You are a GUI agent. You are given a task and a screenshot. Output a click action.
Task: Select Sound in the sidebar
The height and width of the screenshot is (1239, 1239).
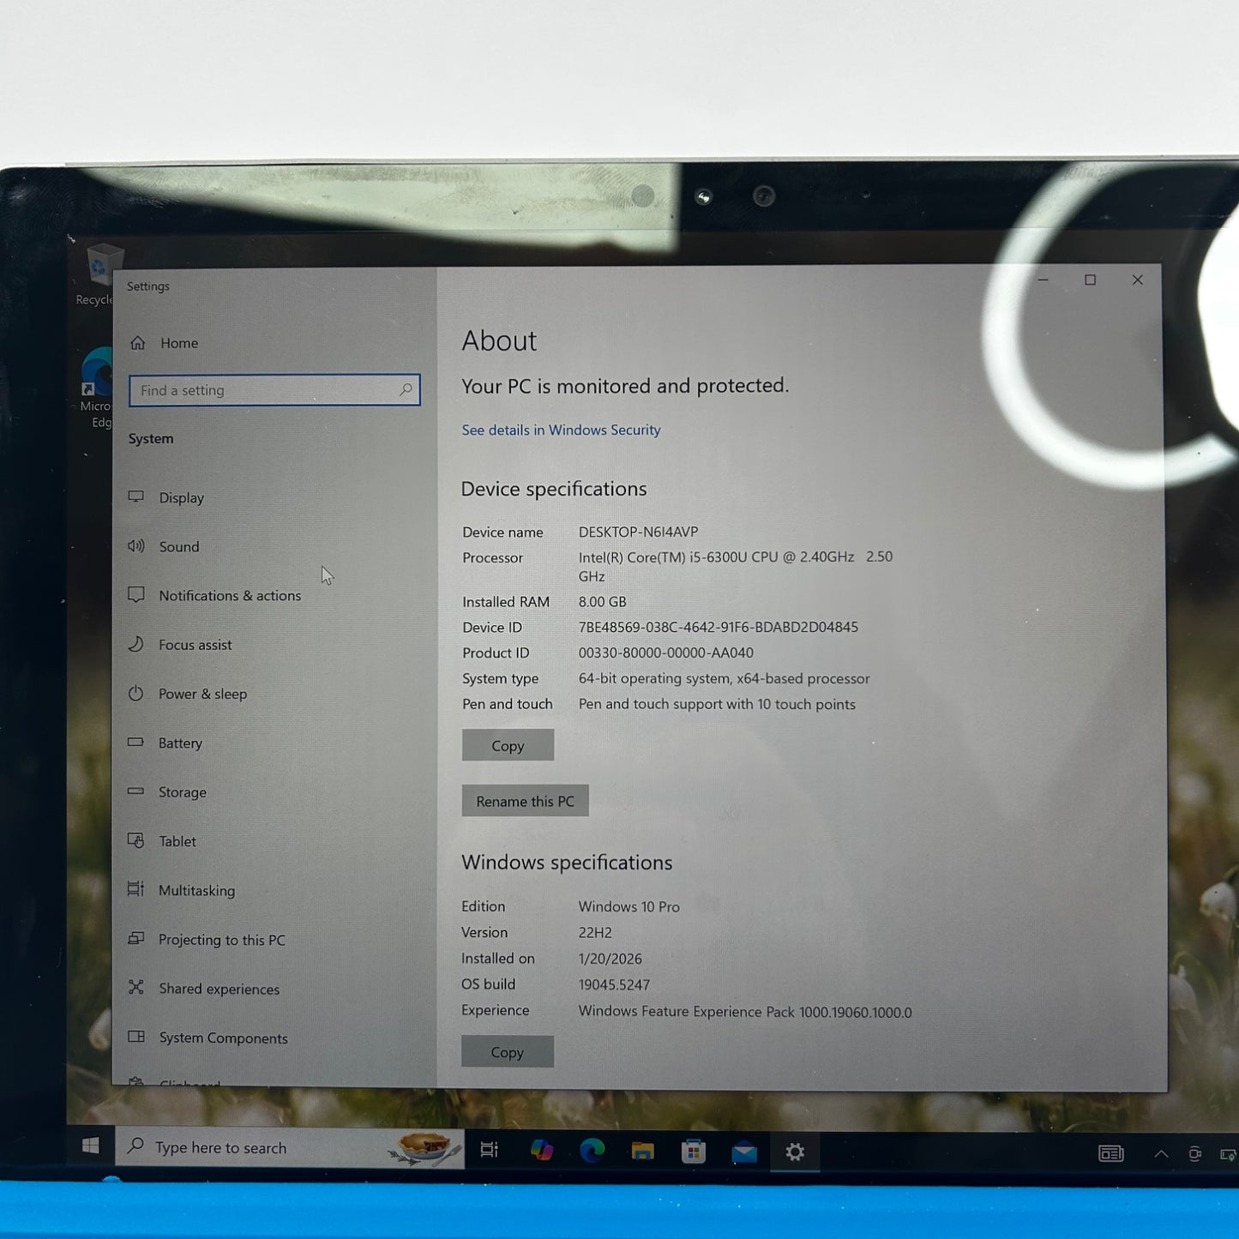coord(178,547)
